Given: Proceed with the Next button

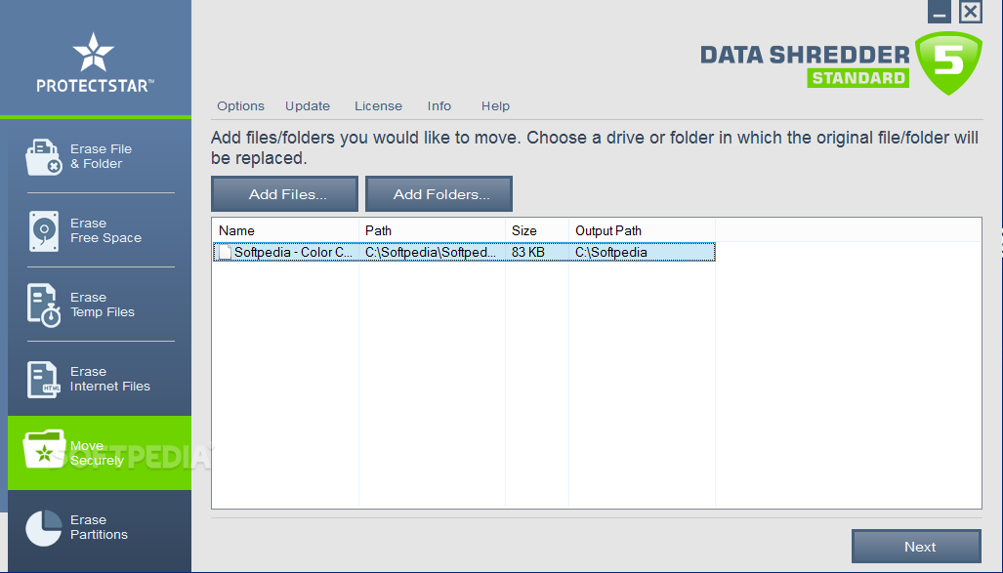Looking at the screenshot, I should pyautogui.click(x=917, y=546).
